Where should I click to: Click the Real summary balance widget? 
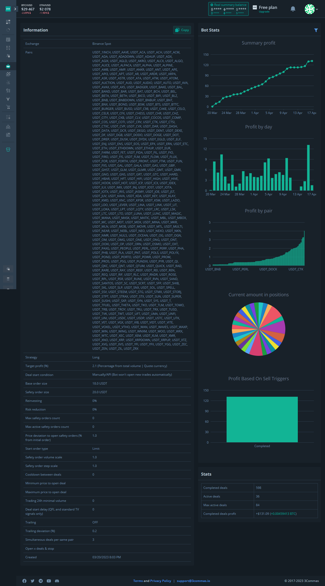[x=228, y=9]
